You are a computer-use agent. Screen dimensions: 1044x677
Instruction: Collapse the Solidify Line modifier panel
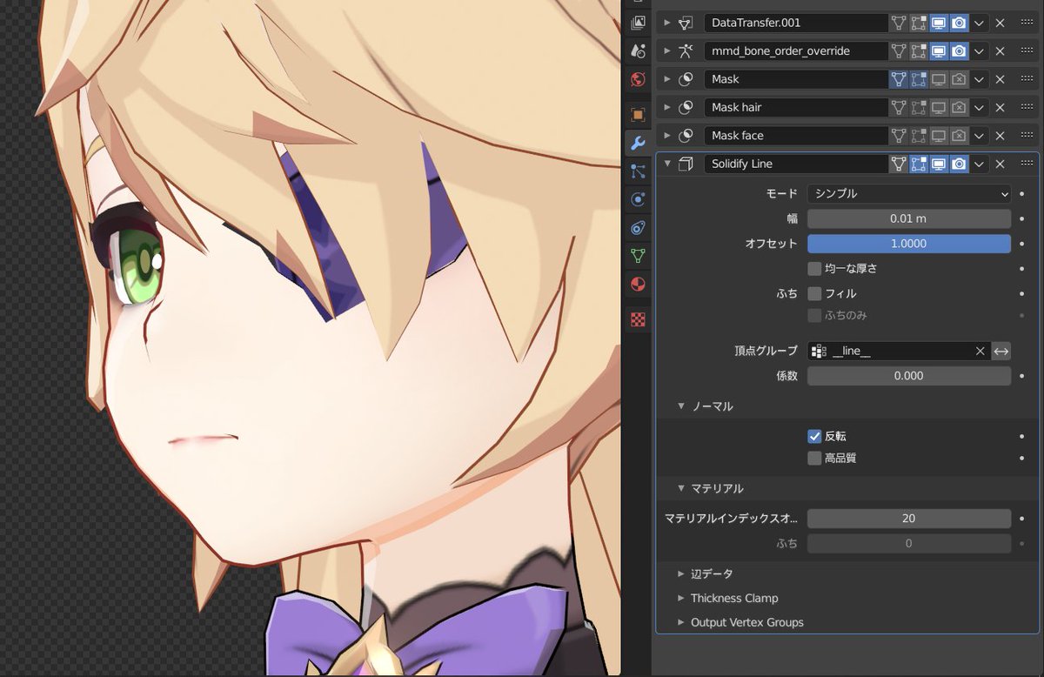(667, 164)
